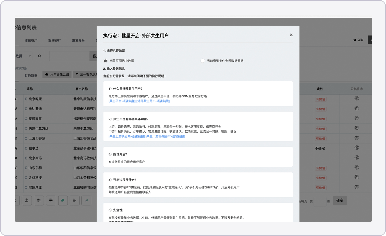Click the green chat bubbles icon button
Screen dimensions: 386x236
click(x=63, y=200)
